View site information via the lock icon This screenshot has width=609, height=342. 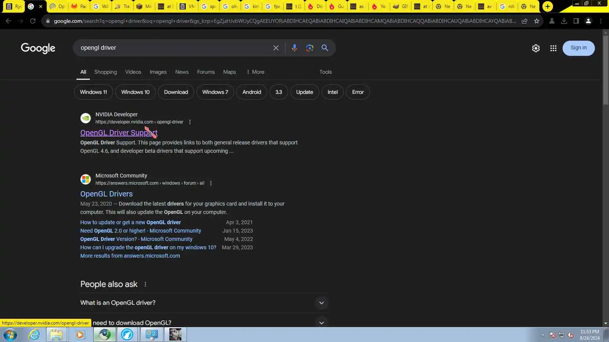[x=48, y=21]
